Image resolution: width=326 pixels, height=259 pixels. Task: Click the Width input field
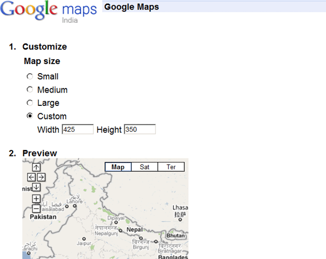(78, 129)
